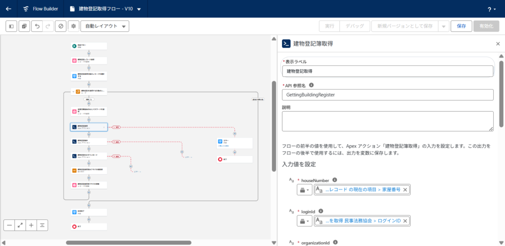Select the PDFダウンロード Apex action node
Image resolution: width=505 pixels, height=246 pixels.
click(x=89, y=156)
